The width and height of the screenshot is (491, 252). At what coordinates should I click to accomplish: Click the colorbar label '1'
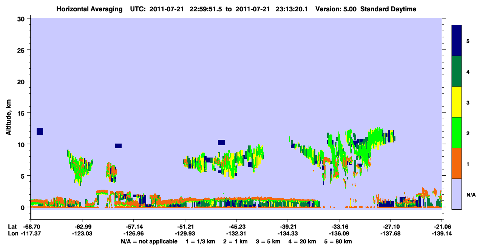(x=468, y=164)
